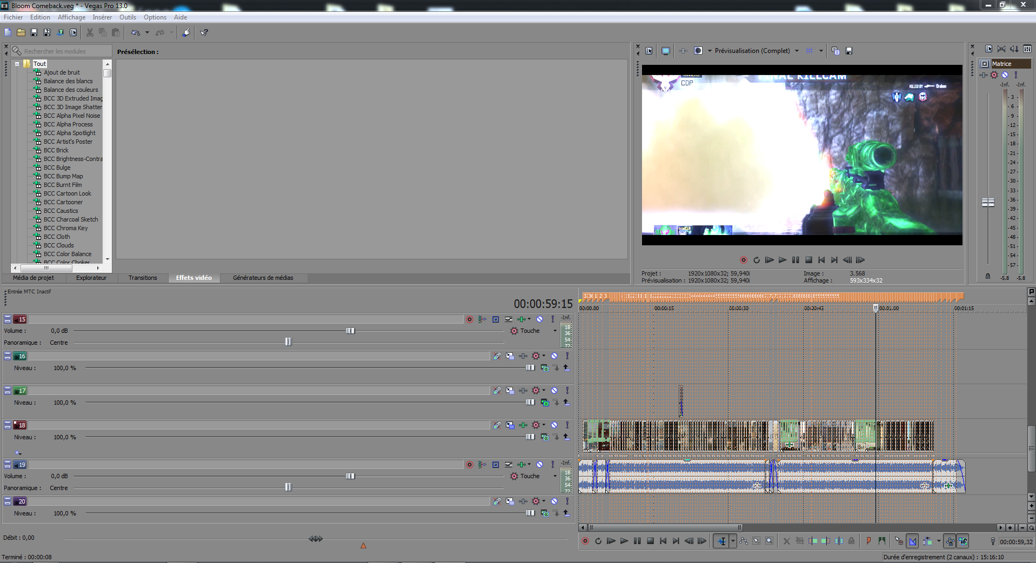Stop playback in the video preview transport
Viewport: 1036px width, 563px height.
[809, 260]
